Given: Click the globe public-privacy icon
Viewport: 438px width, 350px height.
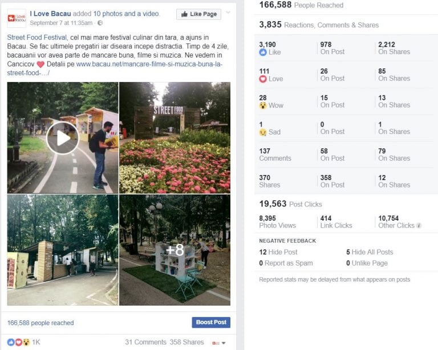Looking at the screenshot, I should 100,23.
